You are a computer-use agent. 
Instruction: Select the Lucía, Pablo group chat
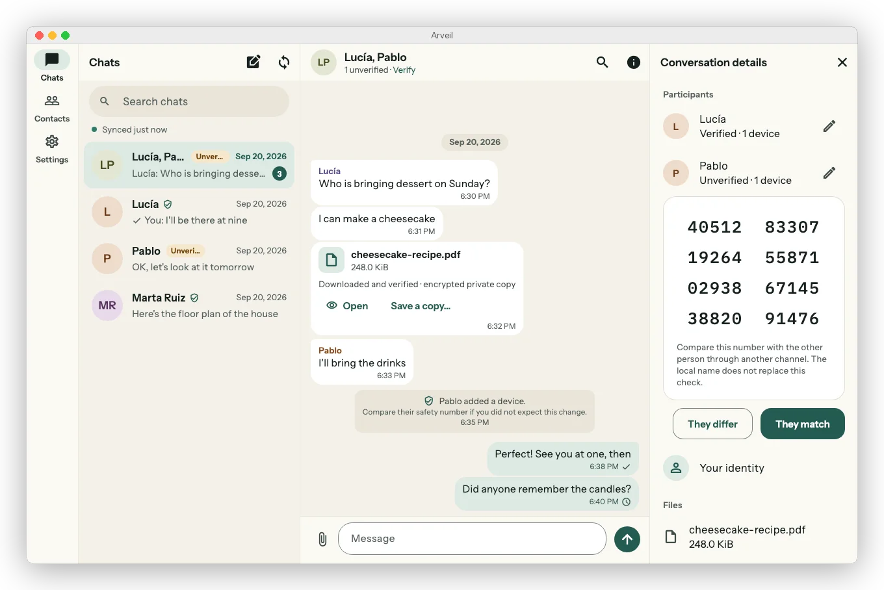[x=189, y=165]
